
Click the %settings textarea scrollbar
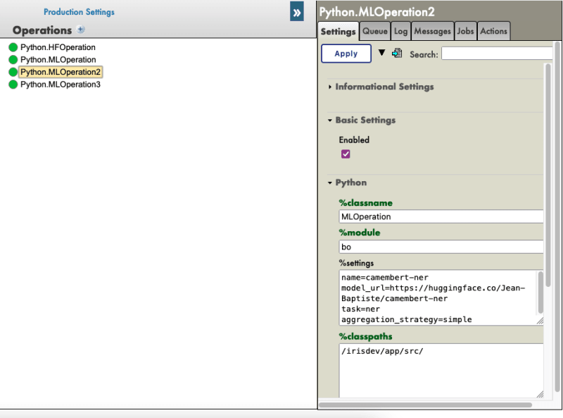pos(540,293)
